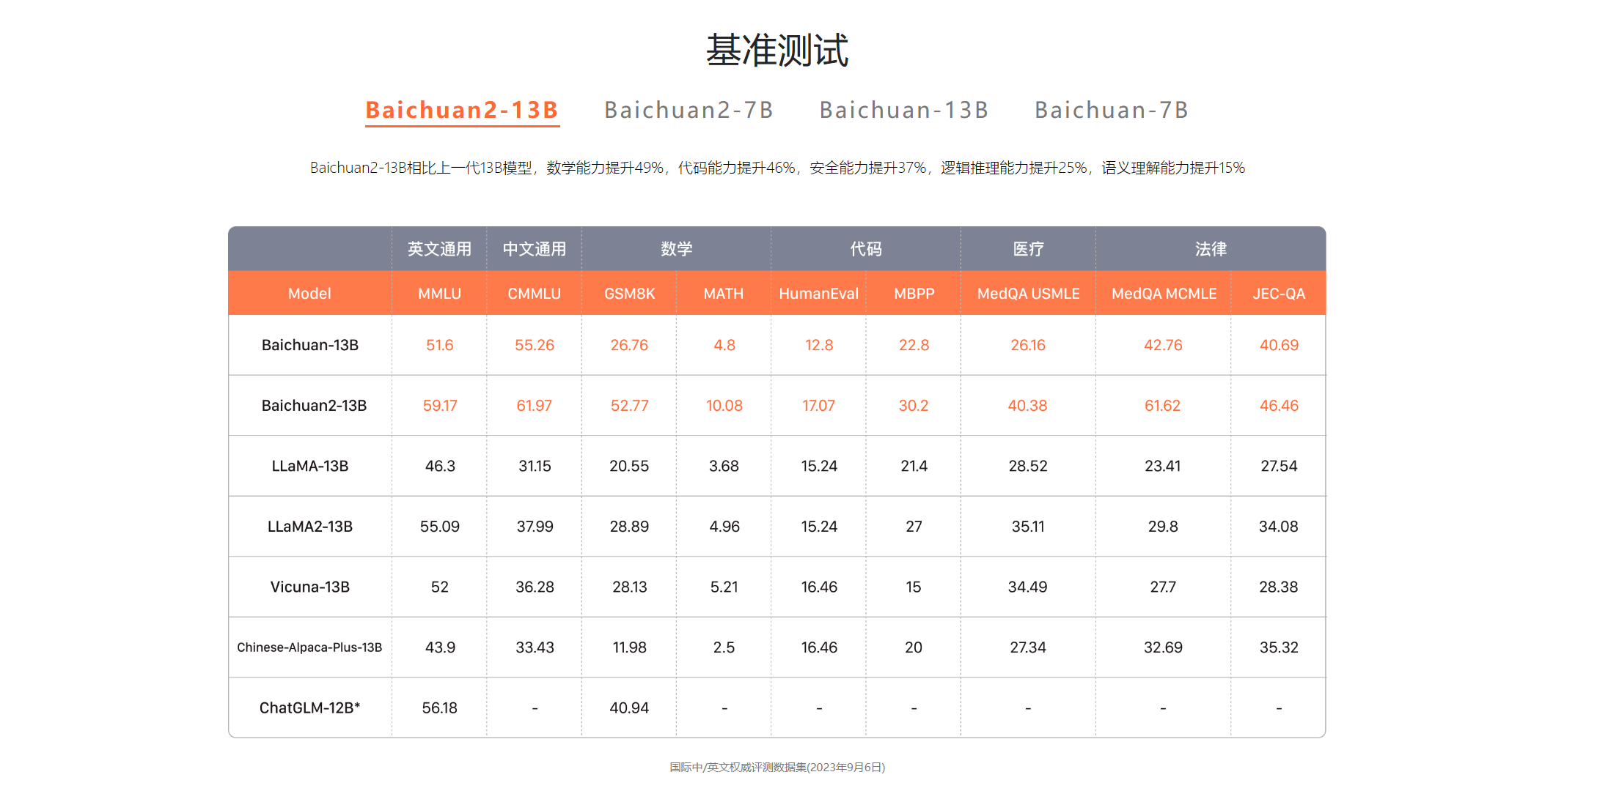Viewport: 1597px width, 791px height.
Task: Select LLaMA2-13B JEC-QA value 34.08
Action: (1278, 527)
